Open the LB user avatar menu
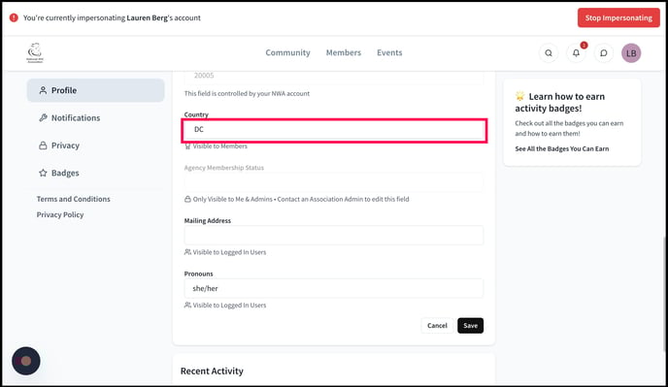This screenshot has height=387, width=668. 631,53
